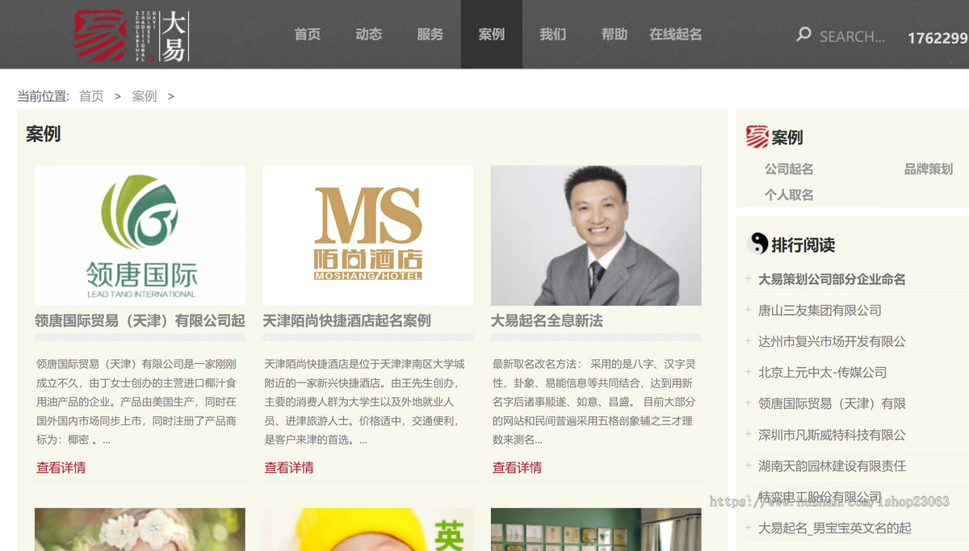Open the MS 陌尚酒店 logo thumbnail
969x551 pixels.
[x=368, y=236]
